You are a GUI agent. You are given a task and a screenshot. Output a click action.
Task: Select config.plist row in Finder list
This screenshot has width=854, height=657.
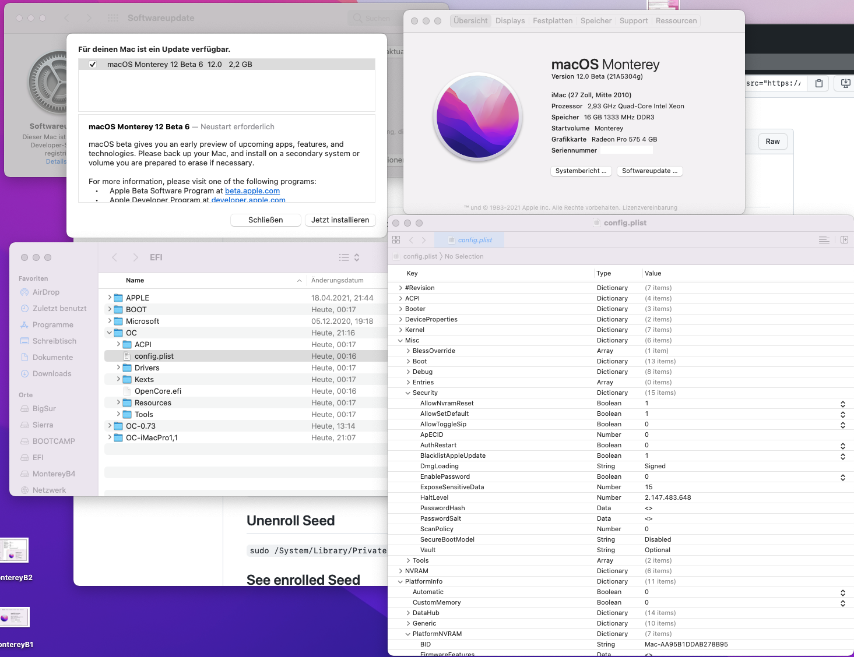[x=245, y=356]
